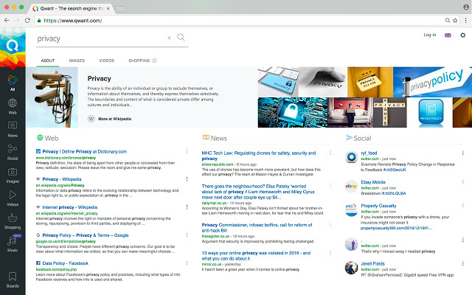Click the Wikipedia W icon in the Privacy card
Screen dimensions: 472x295
coord(91,119)
